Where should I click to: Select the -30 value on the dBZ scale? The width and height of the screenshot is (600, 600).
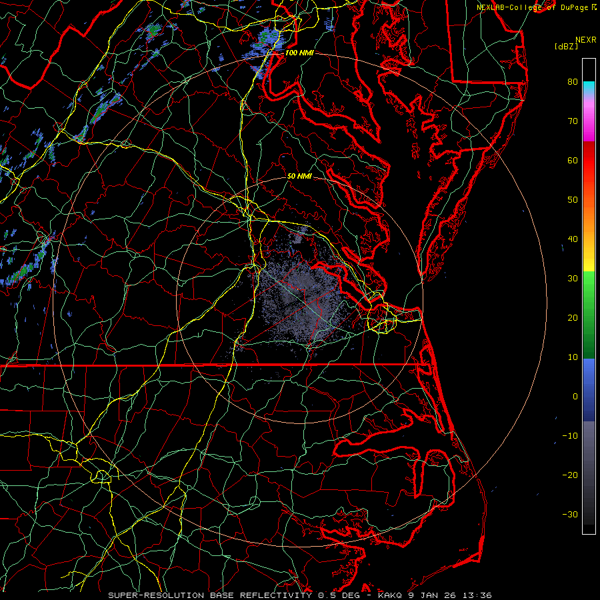point(570,514)
